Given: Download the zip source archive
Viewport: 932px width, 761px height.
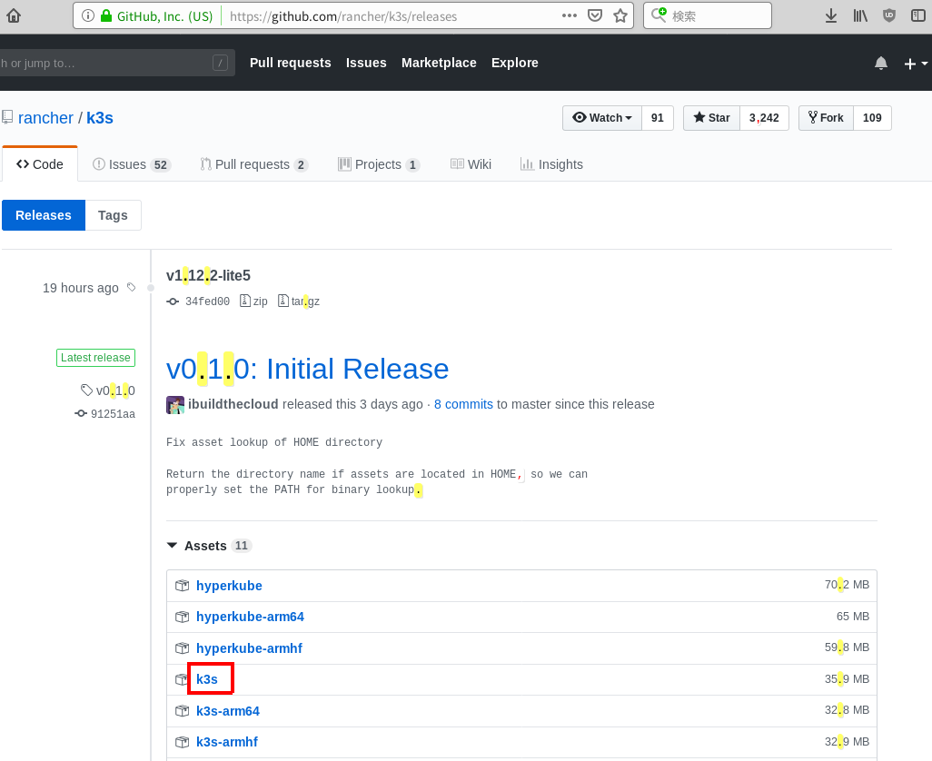Looking at the screenshot, I should point(253,301).
